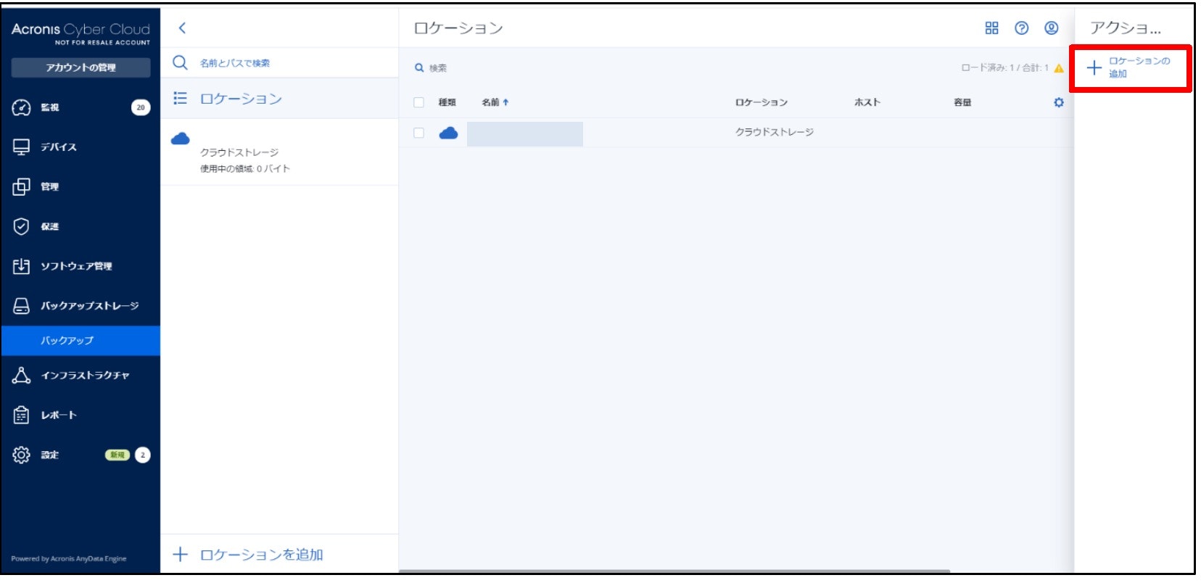
Task: Click the 20 badge next to 監視
Action: pyautogui.click(x=141, y=107)
